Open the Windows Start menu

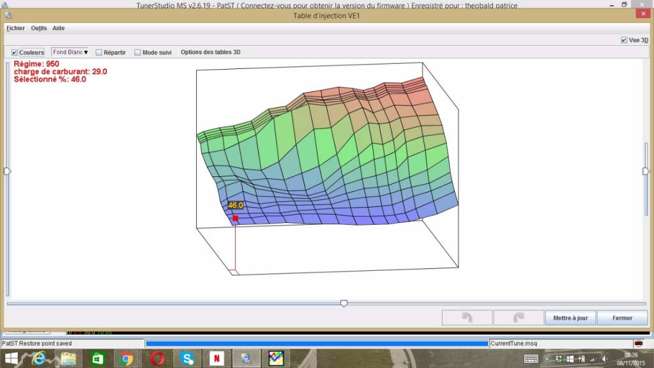(x=11, y=358)
